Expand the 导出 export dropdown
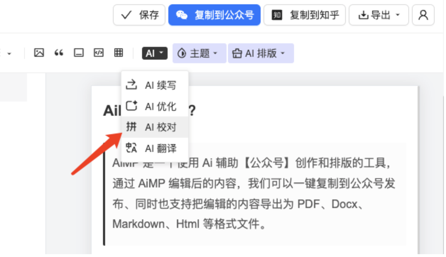Image resolution: width=446 pixels, height=257 pixels. [x=379, y=15]
